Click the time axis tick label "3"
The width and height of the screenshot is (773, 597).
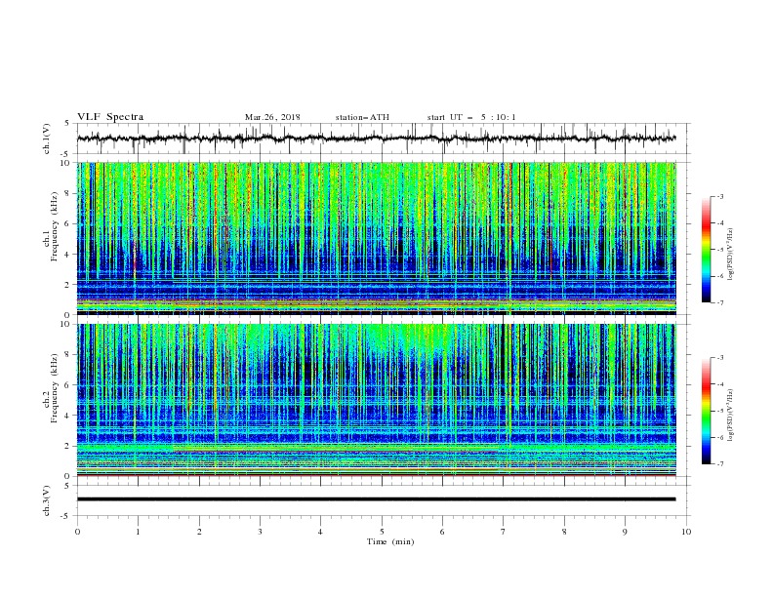coord(260,532)
